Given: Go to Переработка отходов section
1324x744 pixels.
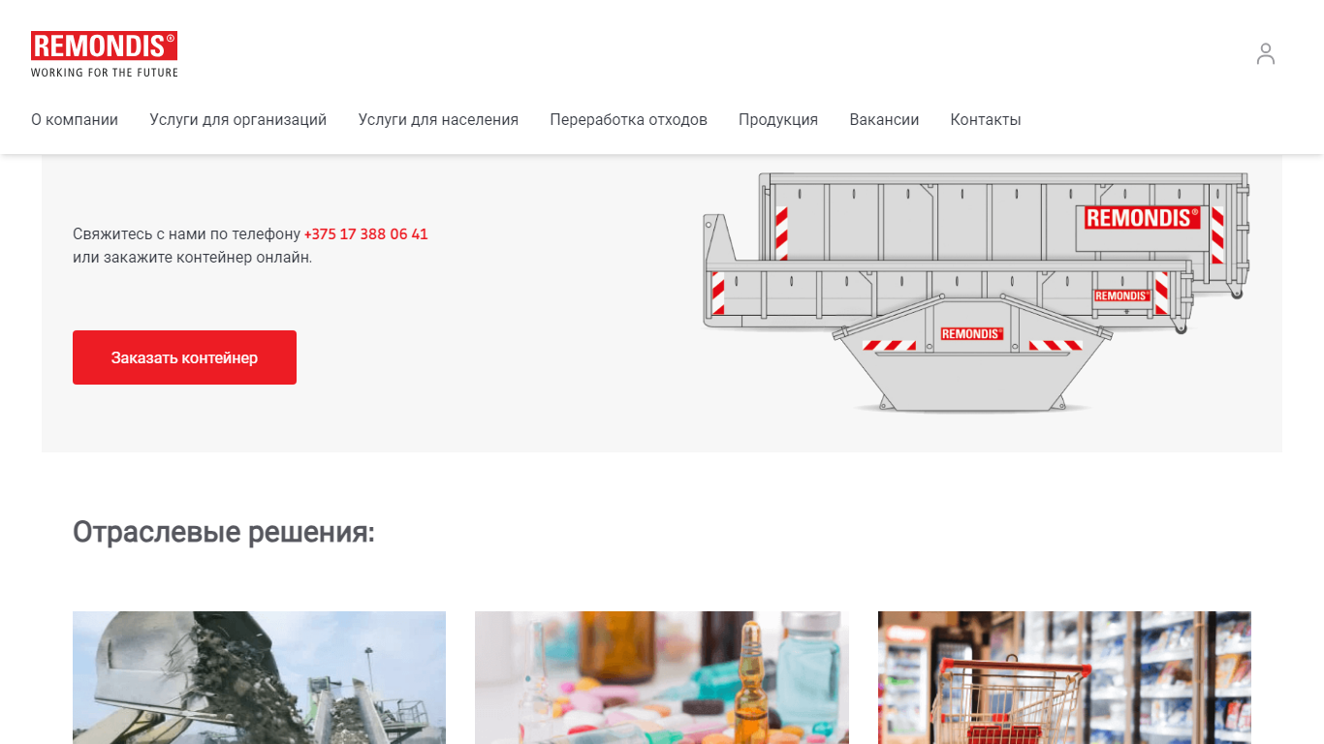Looking at the screenshot, I should (628, 120).
